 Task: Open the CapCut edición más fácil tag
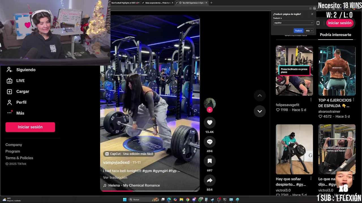pyautogui.click(x=129, y=154)
